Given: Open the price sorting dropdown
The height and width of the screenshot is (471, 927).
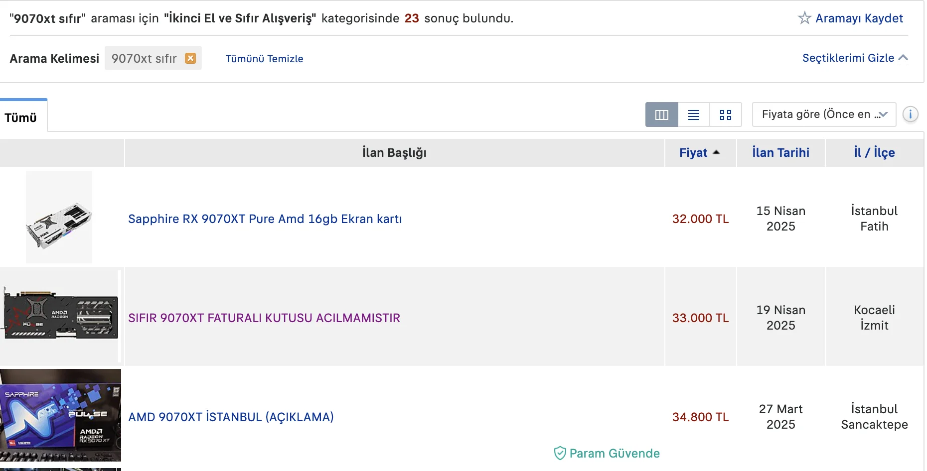Looking at the screenshot, I should click(824, 115).
